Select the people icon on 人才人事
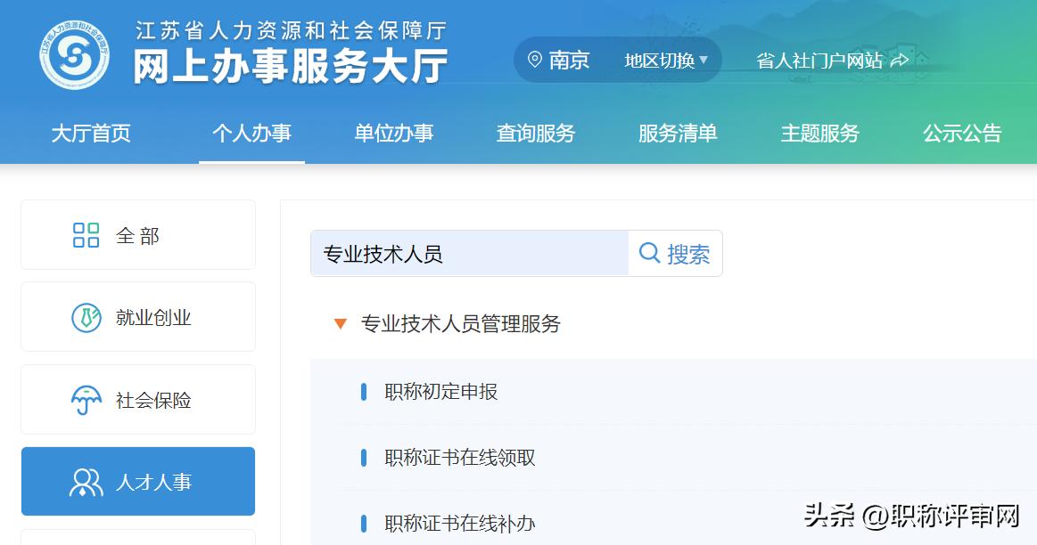The image size is (1037, 545). 86,481
